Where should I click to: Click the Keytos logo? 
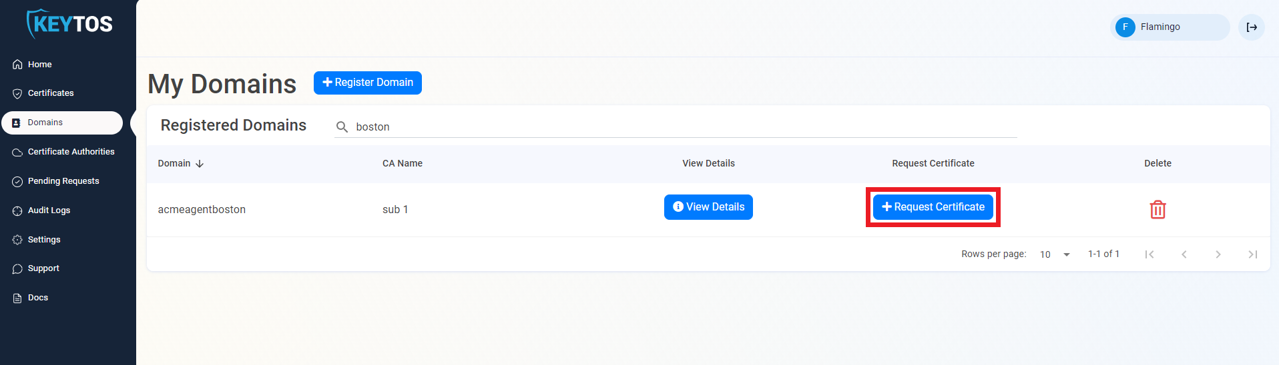pyautogui.click(x=69, y=24)
